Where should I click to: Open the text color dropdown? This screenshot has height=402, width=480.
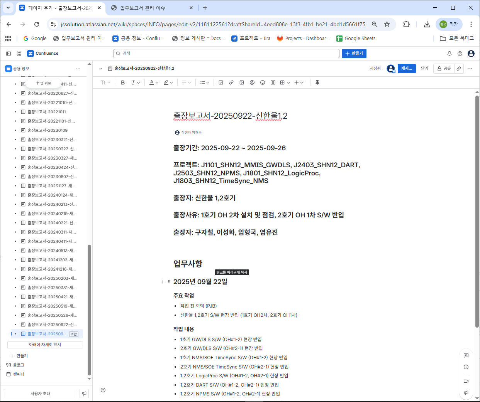154,82
